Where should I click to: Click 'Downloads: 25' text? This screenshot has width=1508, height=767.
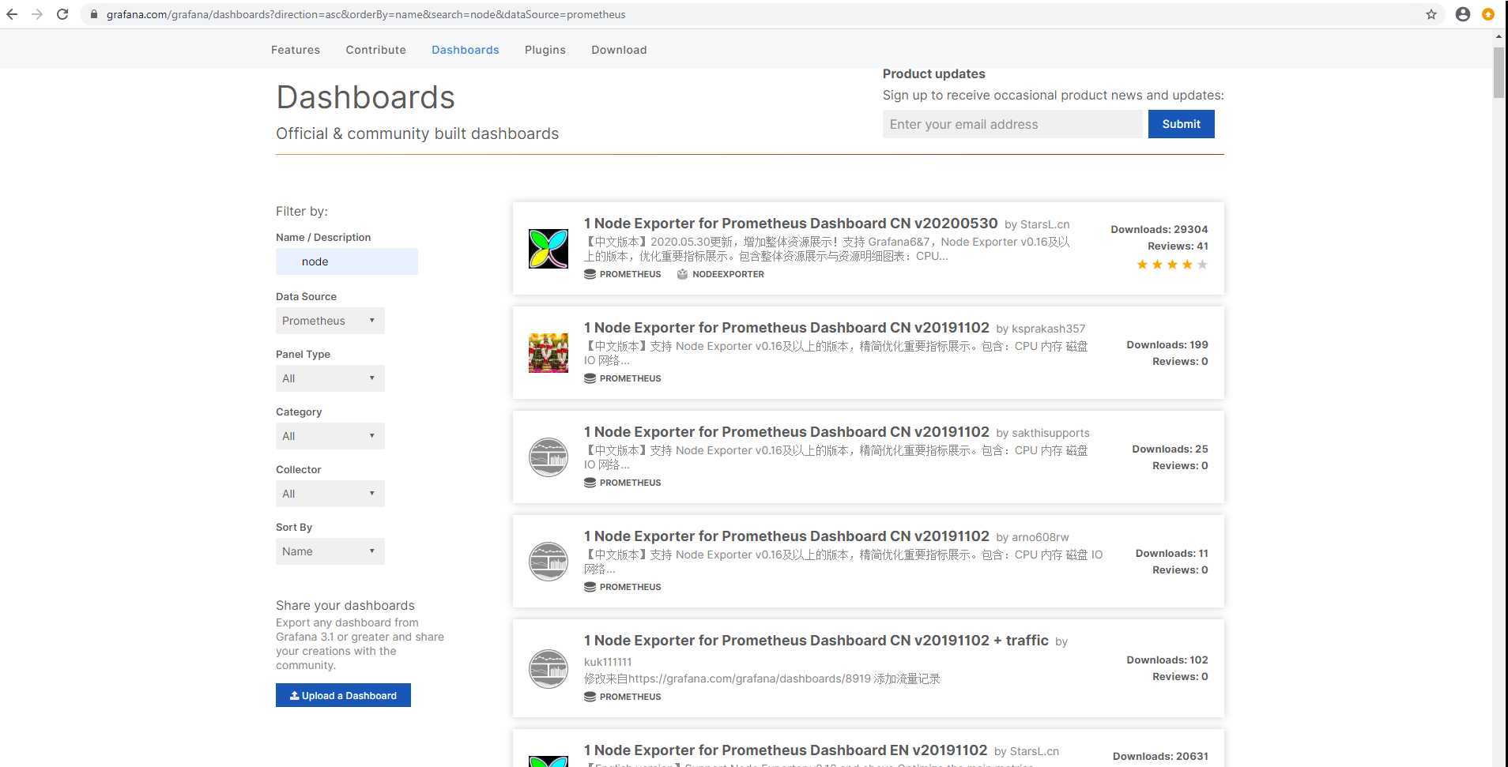(1170, 449)
